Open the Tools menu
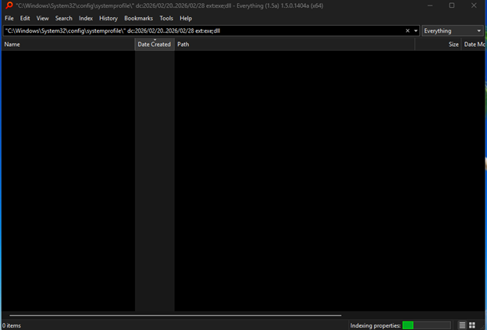Viewport: 487px width, 330px height. pos(166,18)
